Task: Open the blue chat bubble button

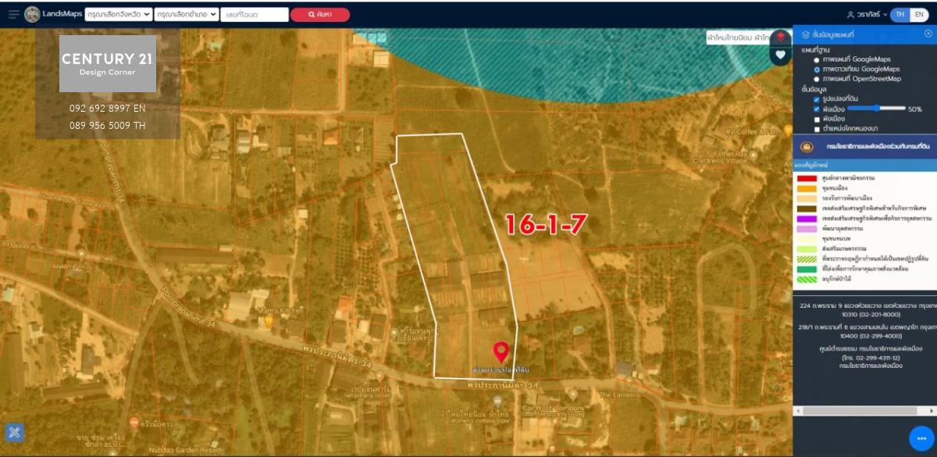Action: (x=922, y=438)
